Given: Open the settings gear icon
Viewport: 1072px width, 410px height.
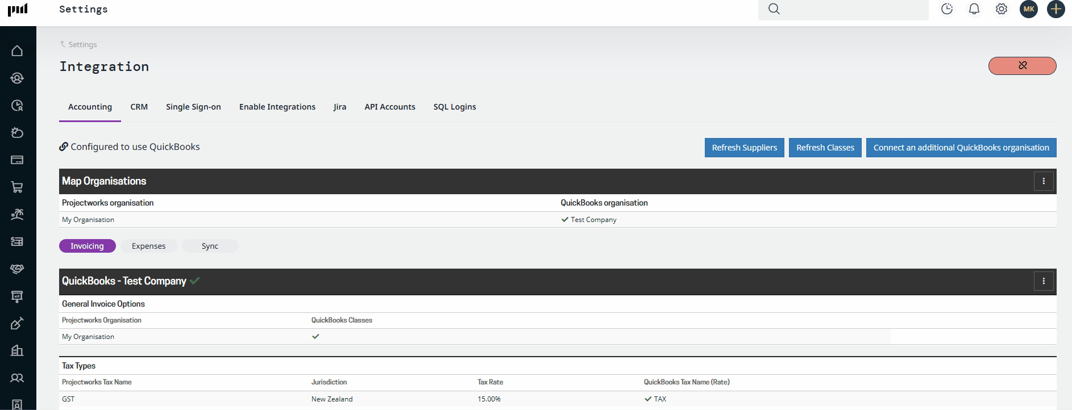Looking at the screenshot, I should [x=1002, y=9].
